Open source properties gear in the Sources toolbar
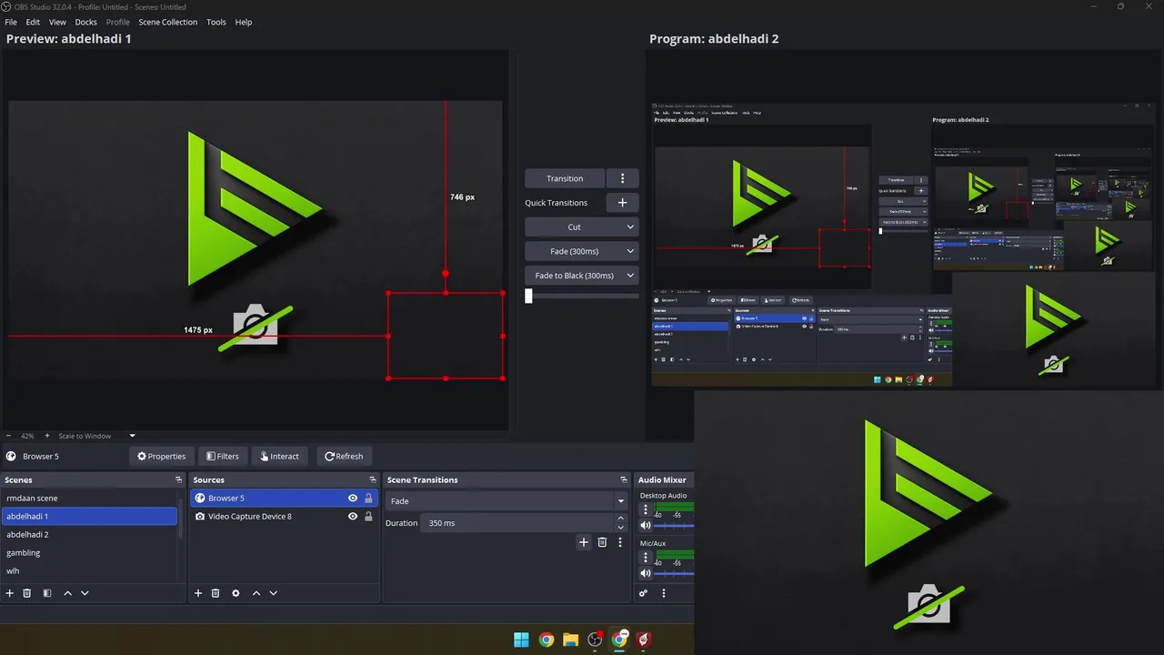The image size is (1164, 655). pyautogui.click(x=236, y=593)
